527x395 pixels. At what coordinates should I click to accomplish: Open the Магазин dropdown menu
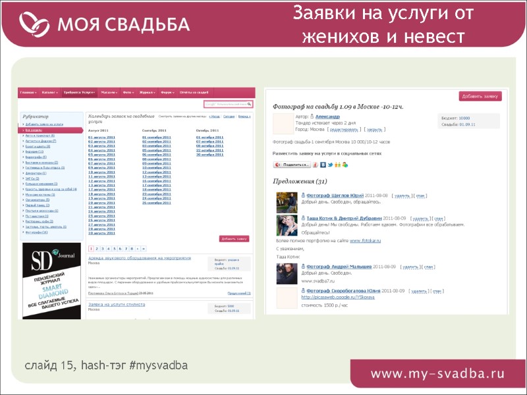[x=109, y=92]
